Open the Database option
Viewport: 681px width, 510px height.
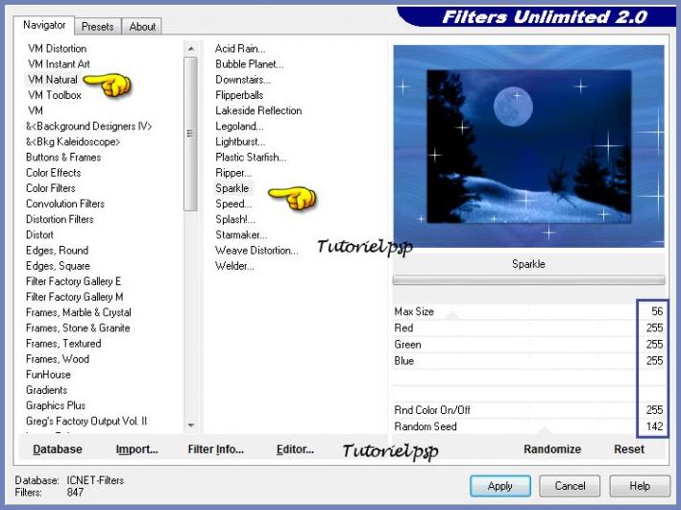pos(58,449)
